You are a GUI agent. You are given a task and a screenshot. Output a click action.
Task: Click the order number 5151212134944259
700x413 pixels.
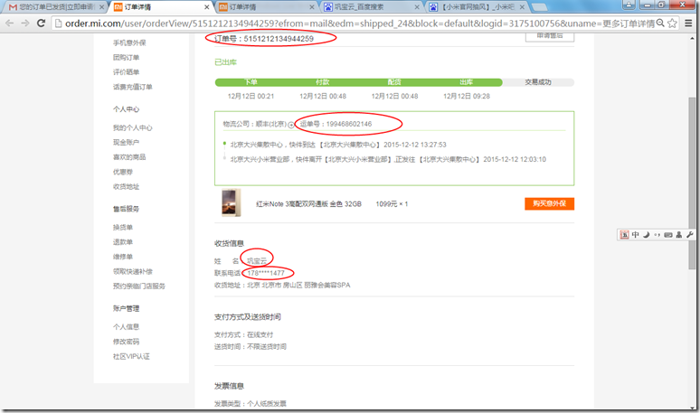click(x=279, y=39)
